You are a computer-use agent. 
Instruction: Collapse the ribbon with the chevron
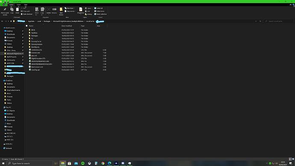tap(290, 5)
